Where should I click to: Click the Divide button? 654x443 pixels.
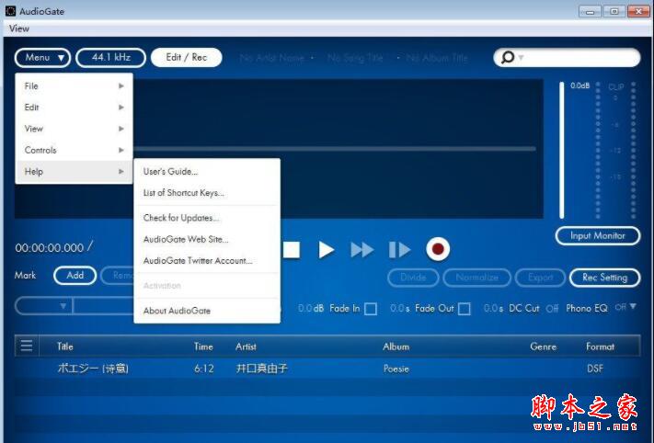[413, 278]
